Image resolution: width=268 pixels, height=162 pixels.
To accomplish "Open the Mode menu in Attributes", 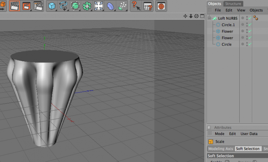I will point(219,134).
